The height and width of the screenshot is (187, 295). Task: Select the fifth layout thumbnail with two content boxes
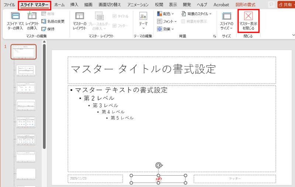point(26,122)
